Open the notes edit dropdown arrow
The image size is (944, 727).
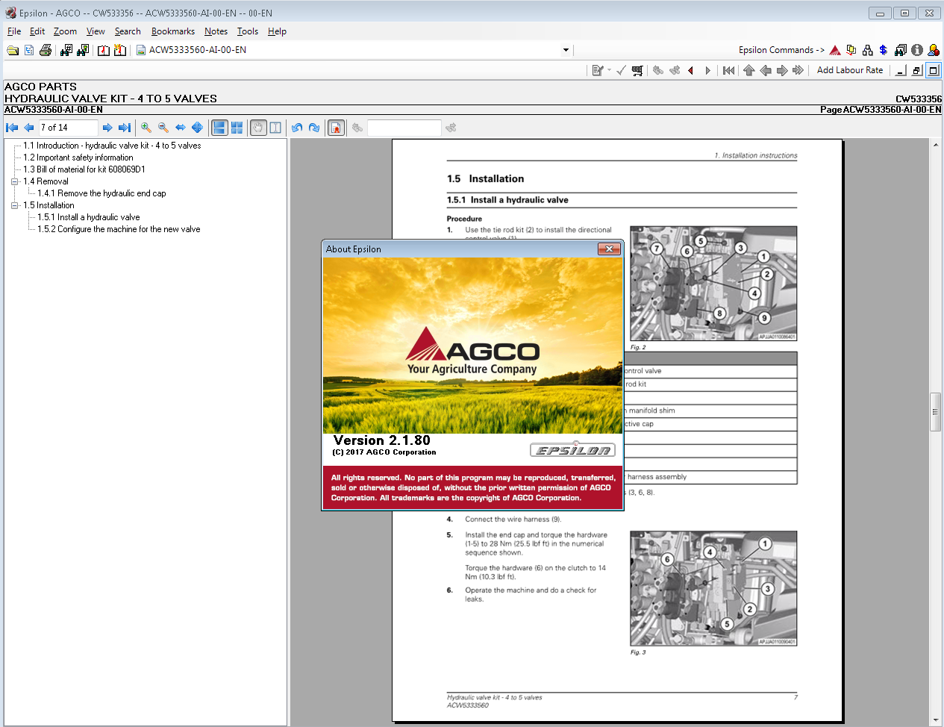click(609, 70)
